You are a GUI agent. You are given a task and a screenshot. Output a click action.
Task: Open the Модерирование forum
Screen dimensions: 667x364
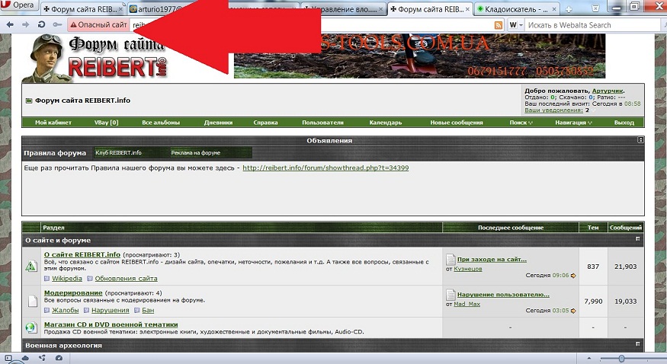tap(73, 292)
